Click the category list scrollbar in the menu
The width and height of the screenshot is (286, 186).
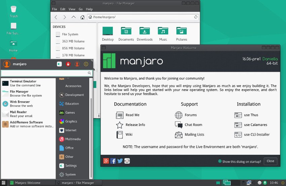point(91,134)
